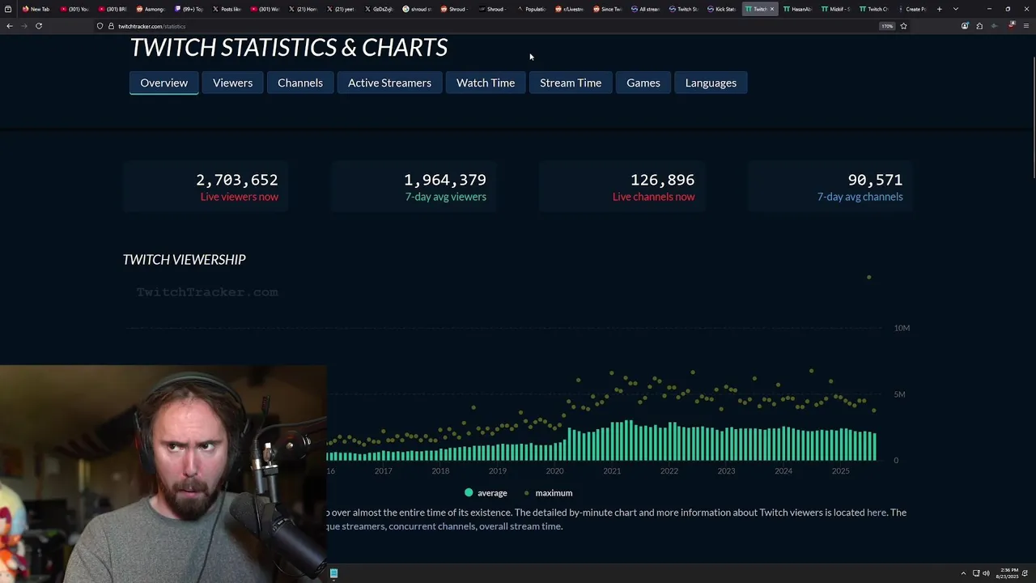Click the 126,896 live channels value
The image size is (1036, 583).
662,180
